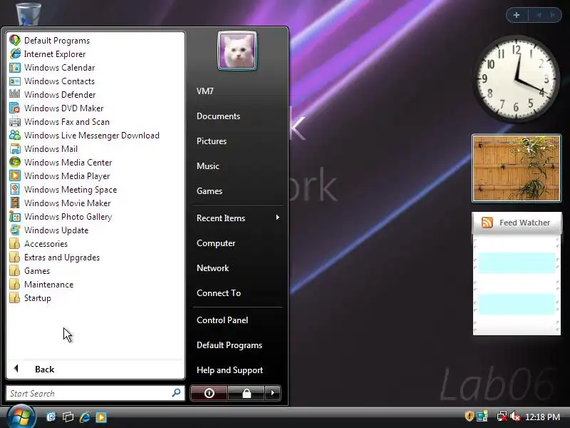Click the search magnifier icon
This screenshot has height=428, width=570.
point(176,393)
